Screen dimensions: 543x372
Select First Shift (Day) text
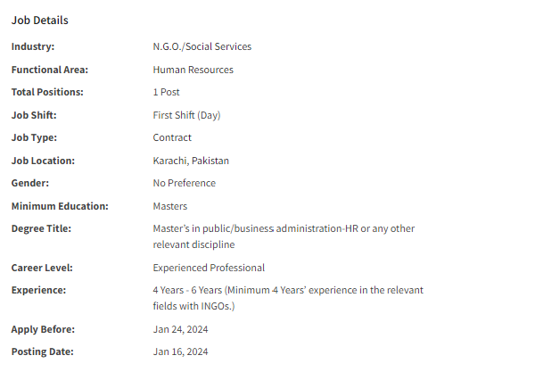pyautogui.click(x=186, y=115)
